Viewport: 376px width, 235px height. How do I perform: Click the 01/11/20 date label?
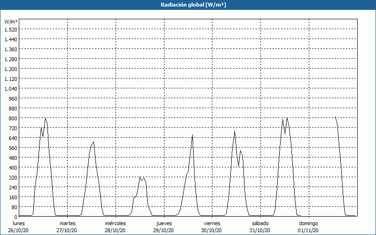(308, 230)
